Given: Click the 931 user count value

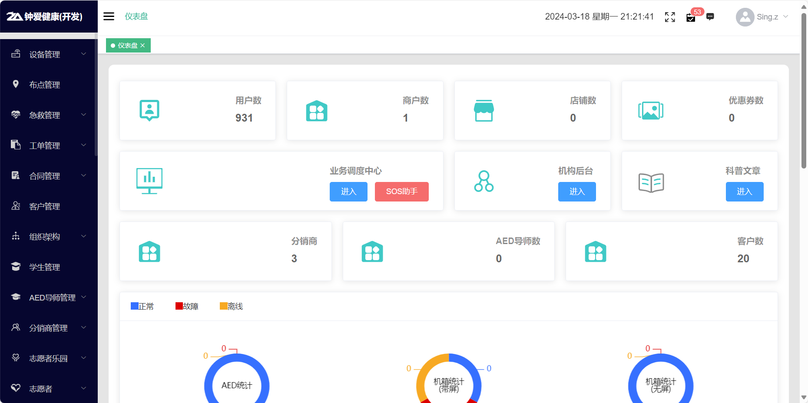Looking at the screenshot, I should click(x=244, y=118).
